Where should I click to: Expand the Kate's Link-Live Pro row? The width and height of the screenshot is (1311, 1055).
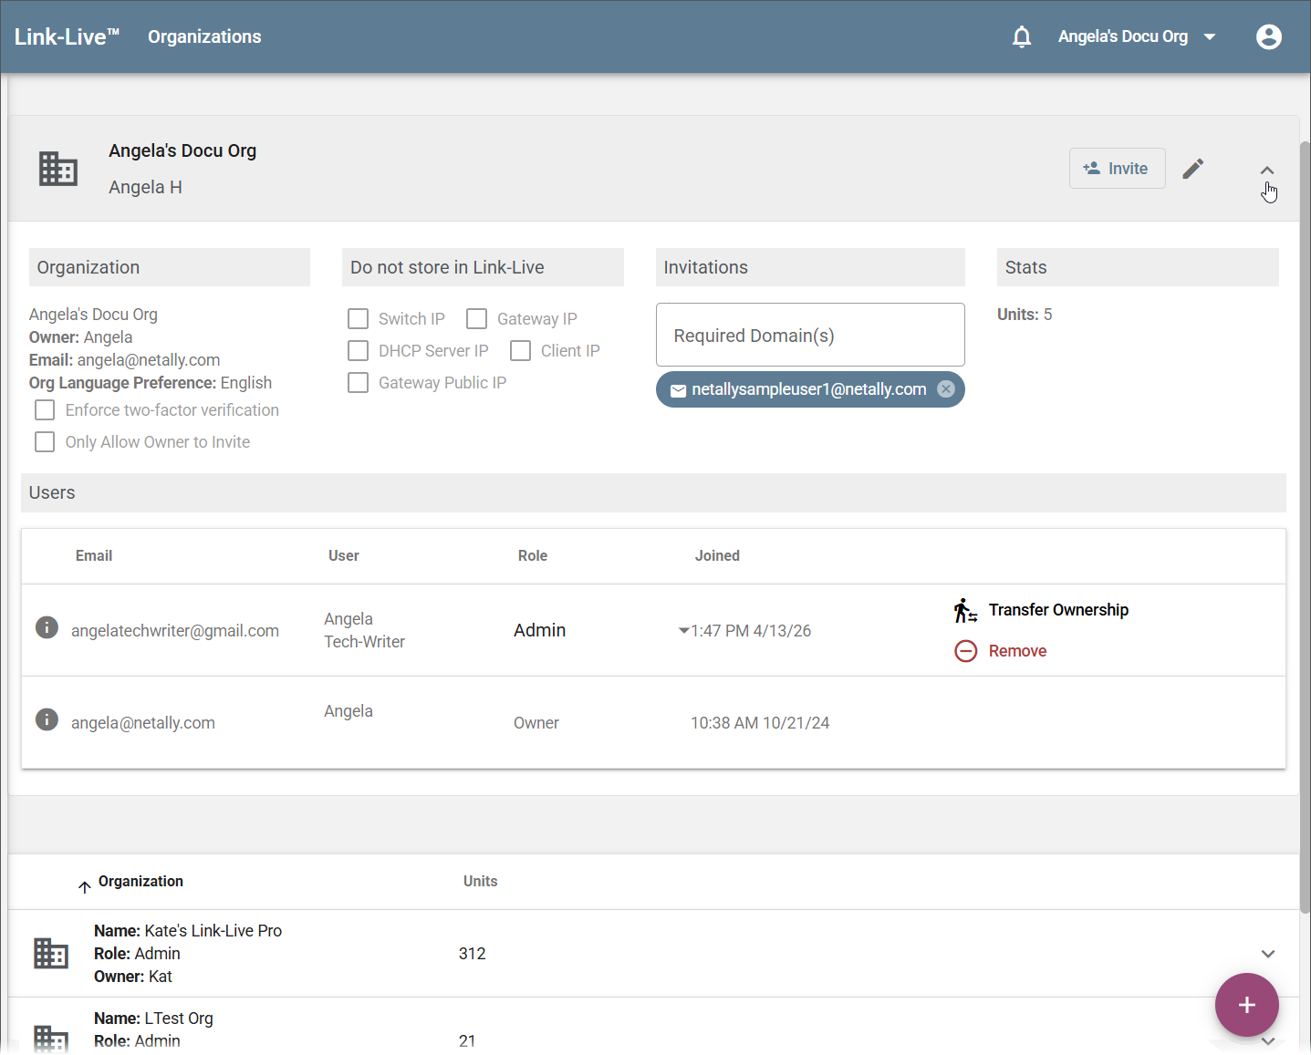click(1268, 954)
